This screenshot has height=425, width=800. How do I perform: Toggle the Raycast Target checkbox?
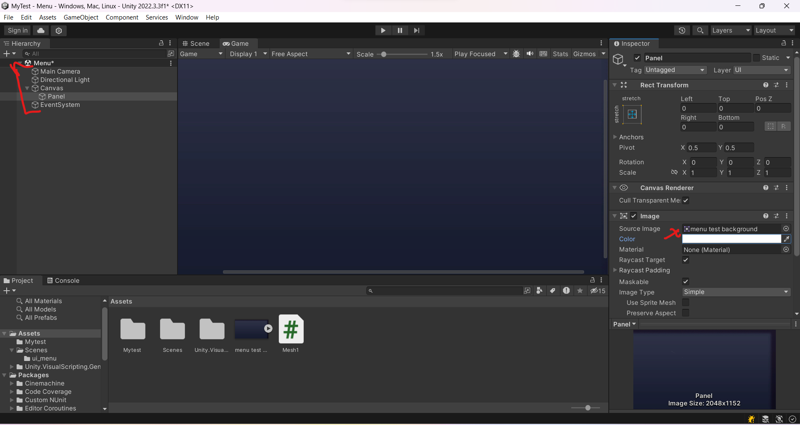coord(686,260)
